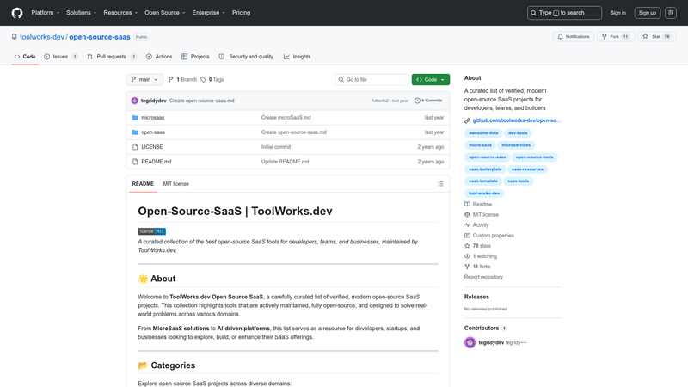This screenshot has height=387, width=688.
Task: Expand the green Code dropdown
Action: click(431, 79)
